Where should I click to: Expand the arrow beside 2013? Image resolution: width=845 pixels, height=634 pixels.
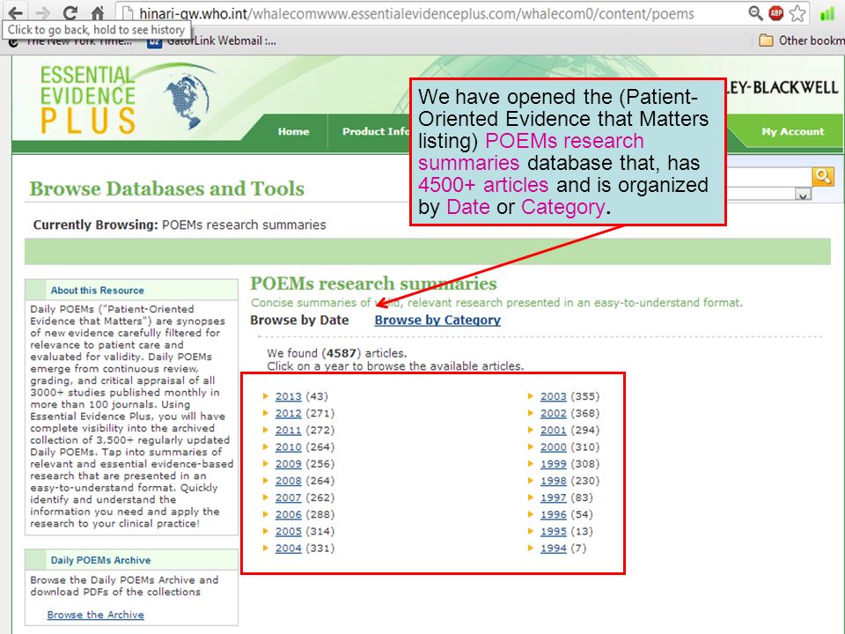coord(265,396)
